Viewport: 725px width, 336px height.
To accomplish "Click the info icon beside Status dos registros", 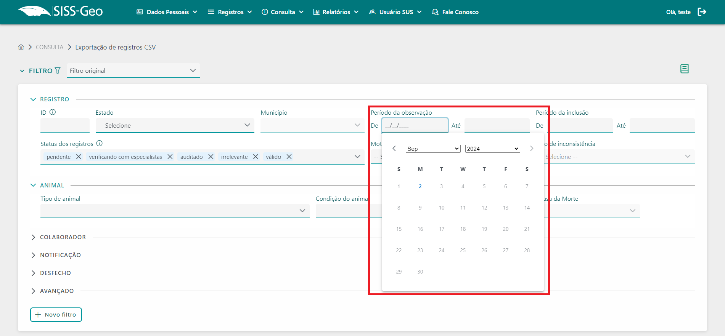I will coord(100,143).
